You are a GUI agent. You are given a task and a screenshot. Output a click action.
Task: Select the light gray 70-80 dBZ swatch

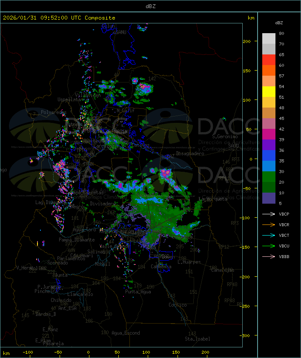[x=269, y=39]
